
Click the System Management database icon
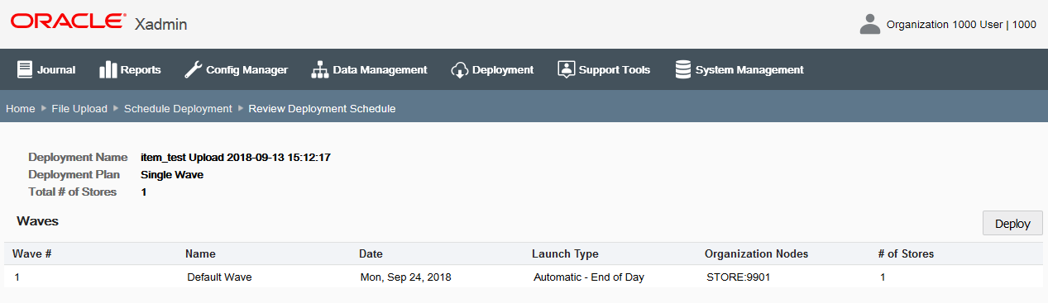[683, 69]
